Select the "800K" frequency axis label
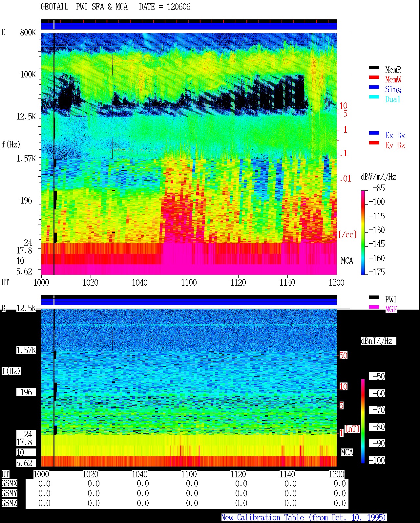The width and height of the screenshot is (420, 523). tap(28, 33)
